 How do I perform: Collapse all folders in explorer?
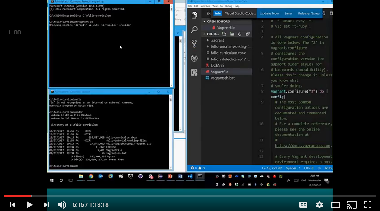[248, 34]
